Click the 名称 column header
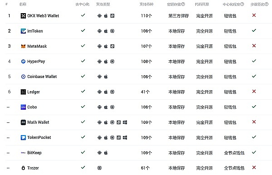This screenshot has width=272, height=175. click(x=23, y=4)
